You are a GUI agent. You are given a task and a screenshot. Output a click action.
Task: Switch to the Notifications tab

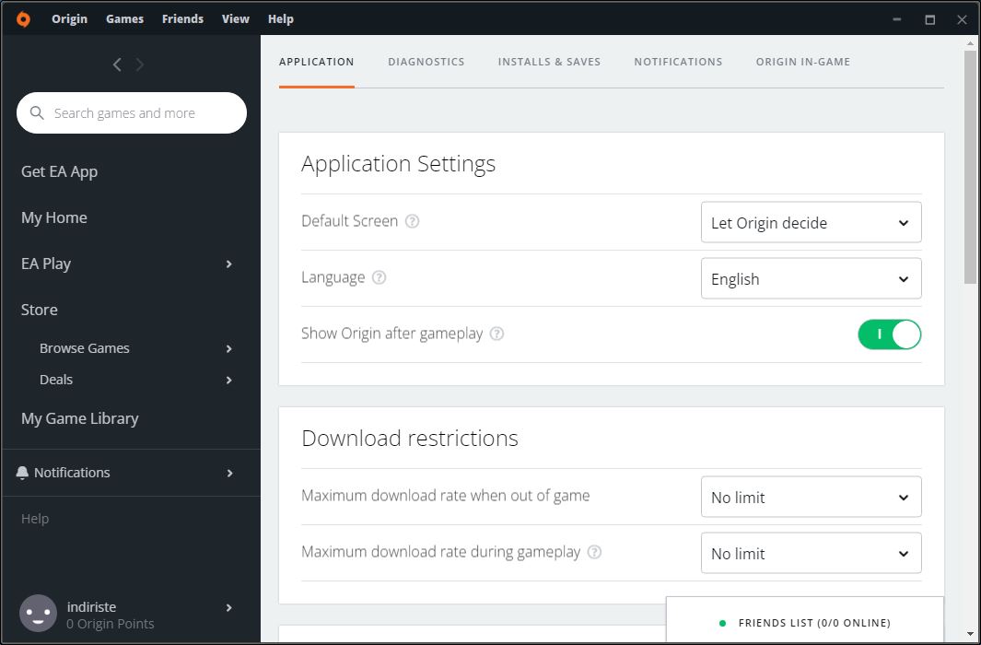678,62
